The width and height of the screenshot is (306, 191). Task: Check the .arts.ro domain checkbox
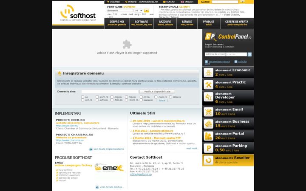97,100
